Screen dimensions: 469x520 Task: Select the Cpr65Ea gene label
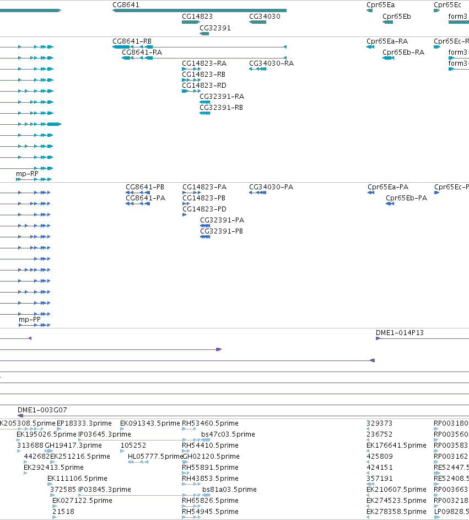(x=381, y=5)
